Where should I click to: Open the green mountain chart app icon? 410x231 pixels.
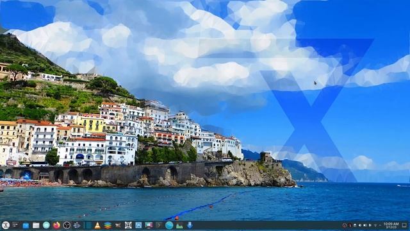(x=179, y=225)
